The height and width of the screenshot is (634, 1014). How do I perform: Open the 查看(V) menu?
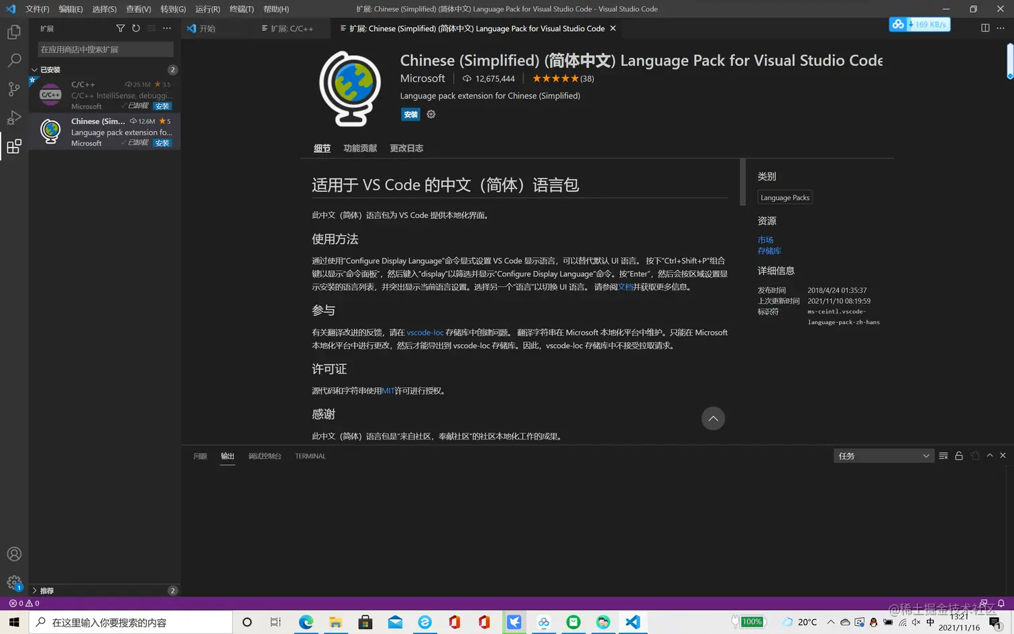(138, 9)
